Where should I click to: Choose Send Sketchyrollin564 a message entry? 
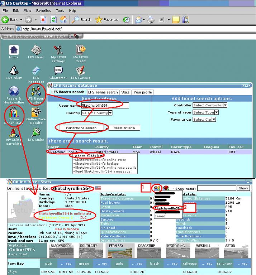102,172
